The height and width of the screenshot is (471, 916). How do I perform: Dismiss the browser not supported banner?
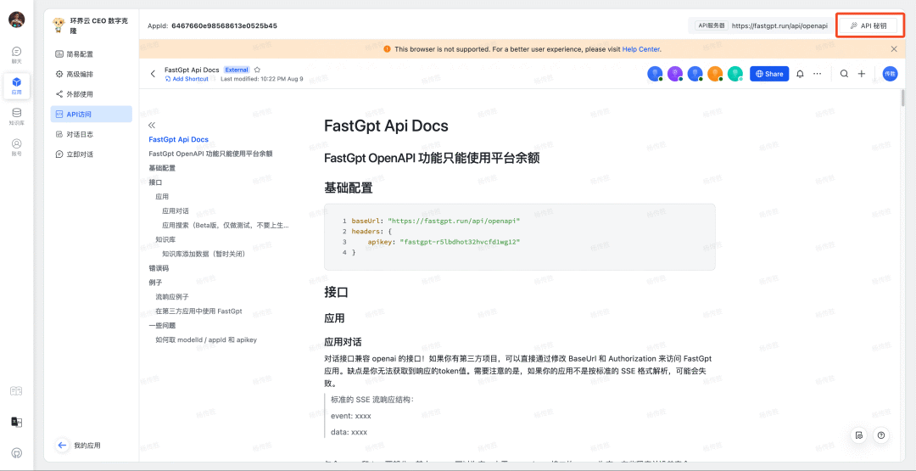(x=894, y=49)
